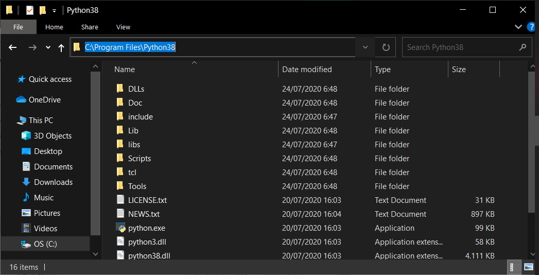Select OS (C:) drive in navigation pane
The width and height of the screenshot is (539, 275).
45,244
